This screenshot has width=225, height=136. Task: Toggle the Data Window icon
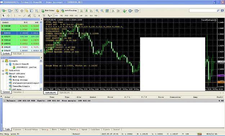tap(22, 11)
